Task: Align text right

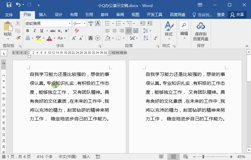Action: (122, 31)
